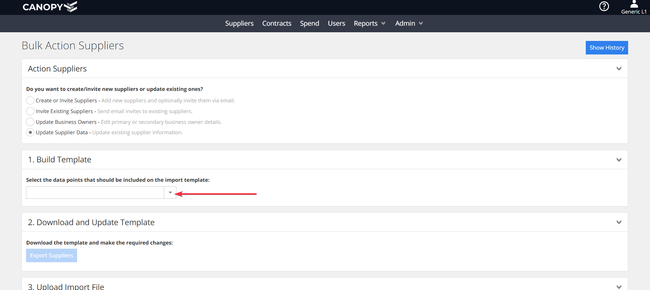Click the 'Do you want to create/invite' question
The image size is (650, 290).
click(x=115, y=89)
